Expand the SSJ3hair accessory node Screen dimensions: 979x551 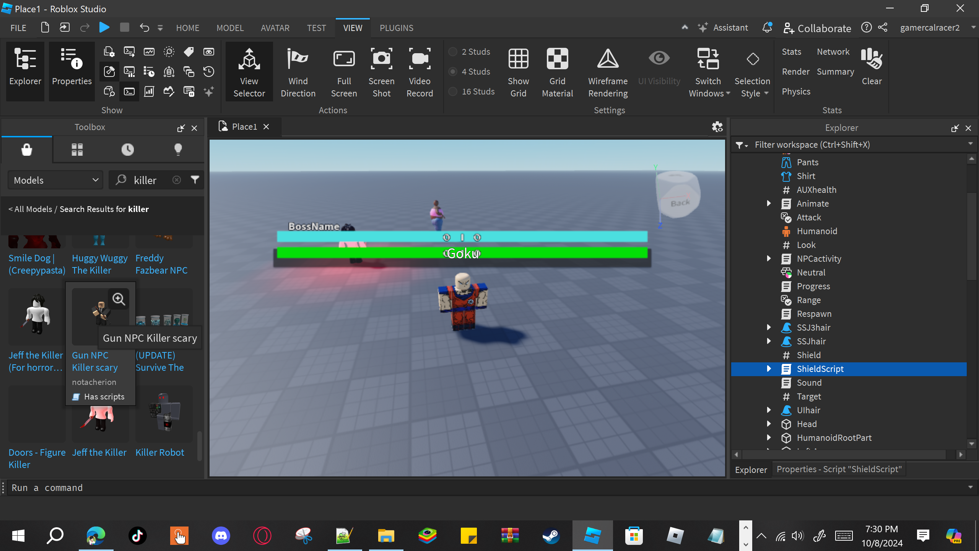769,328
